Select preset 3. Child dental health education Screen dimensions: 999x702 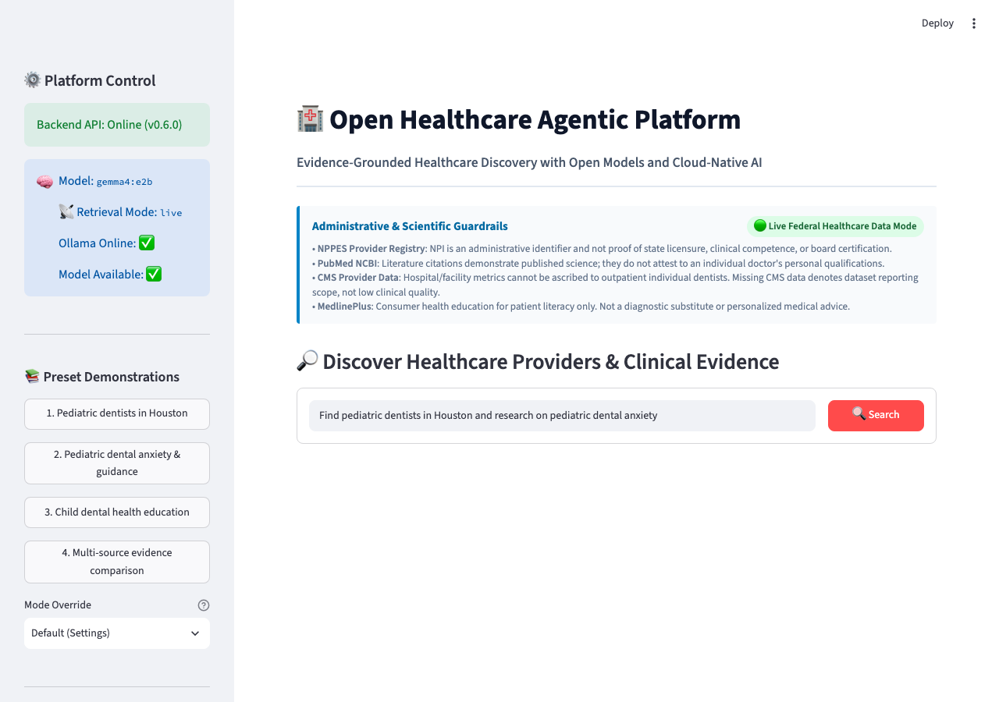coord(117,512)
